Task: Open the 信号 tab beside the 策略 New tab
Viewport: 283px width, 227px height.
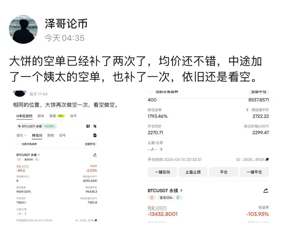Action: click(x=73, y=116)
